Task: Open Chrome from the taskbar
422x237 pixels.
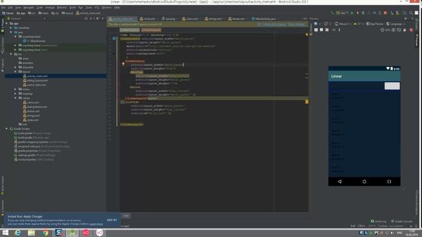Action: point(45,232)
